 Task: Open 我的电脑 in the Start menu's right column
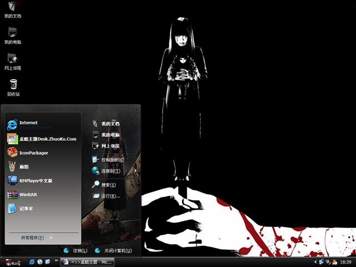pyautogui.click(x=106, y=135)
